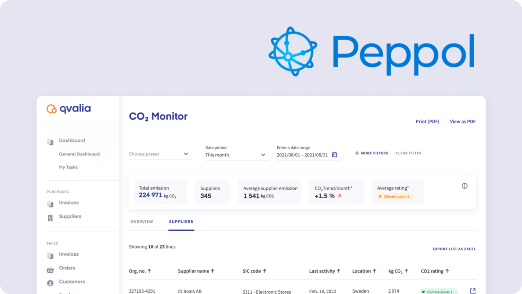The height and width of the screenshot is (294, 522).
Task: Export the list as Excel
Action: click(x=454, y=249)
